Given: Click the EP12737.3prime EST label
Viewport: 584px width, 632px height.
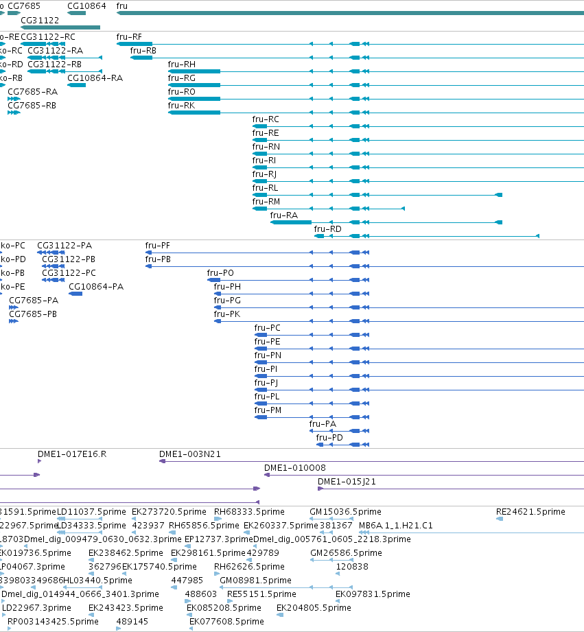Looking at the screenshot, I should coord(218,539).
